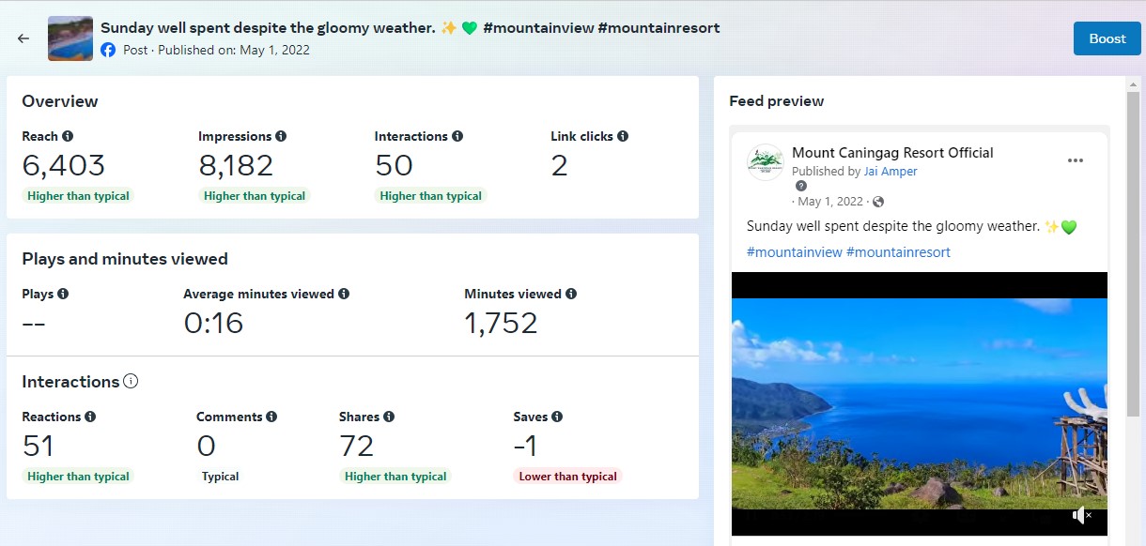Image resolution: width=1146 pixels, height=546 pixels.
Task: Click the Interactions section info icon
Action: point(131,382)
